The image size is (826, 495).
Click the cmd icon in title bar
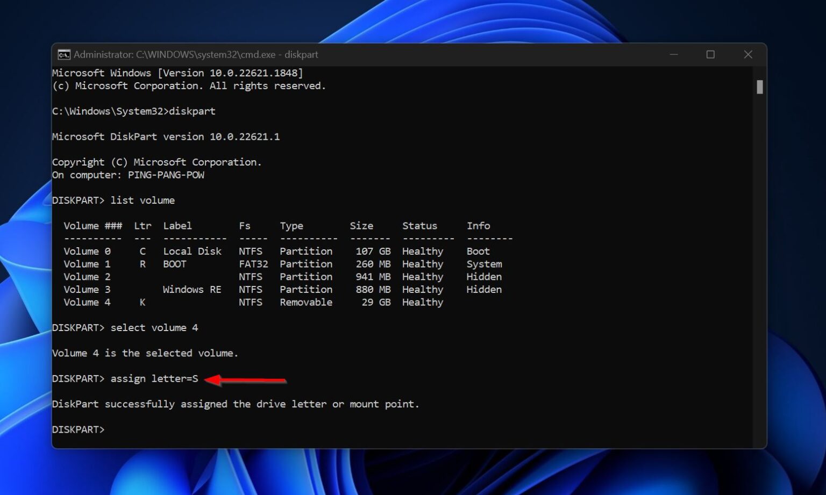[64, 55]
